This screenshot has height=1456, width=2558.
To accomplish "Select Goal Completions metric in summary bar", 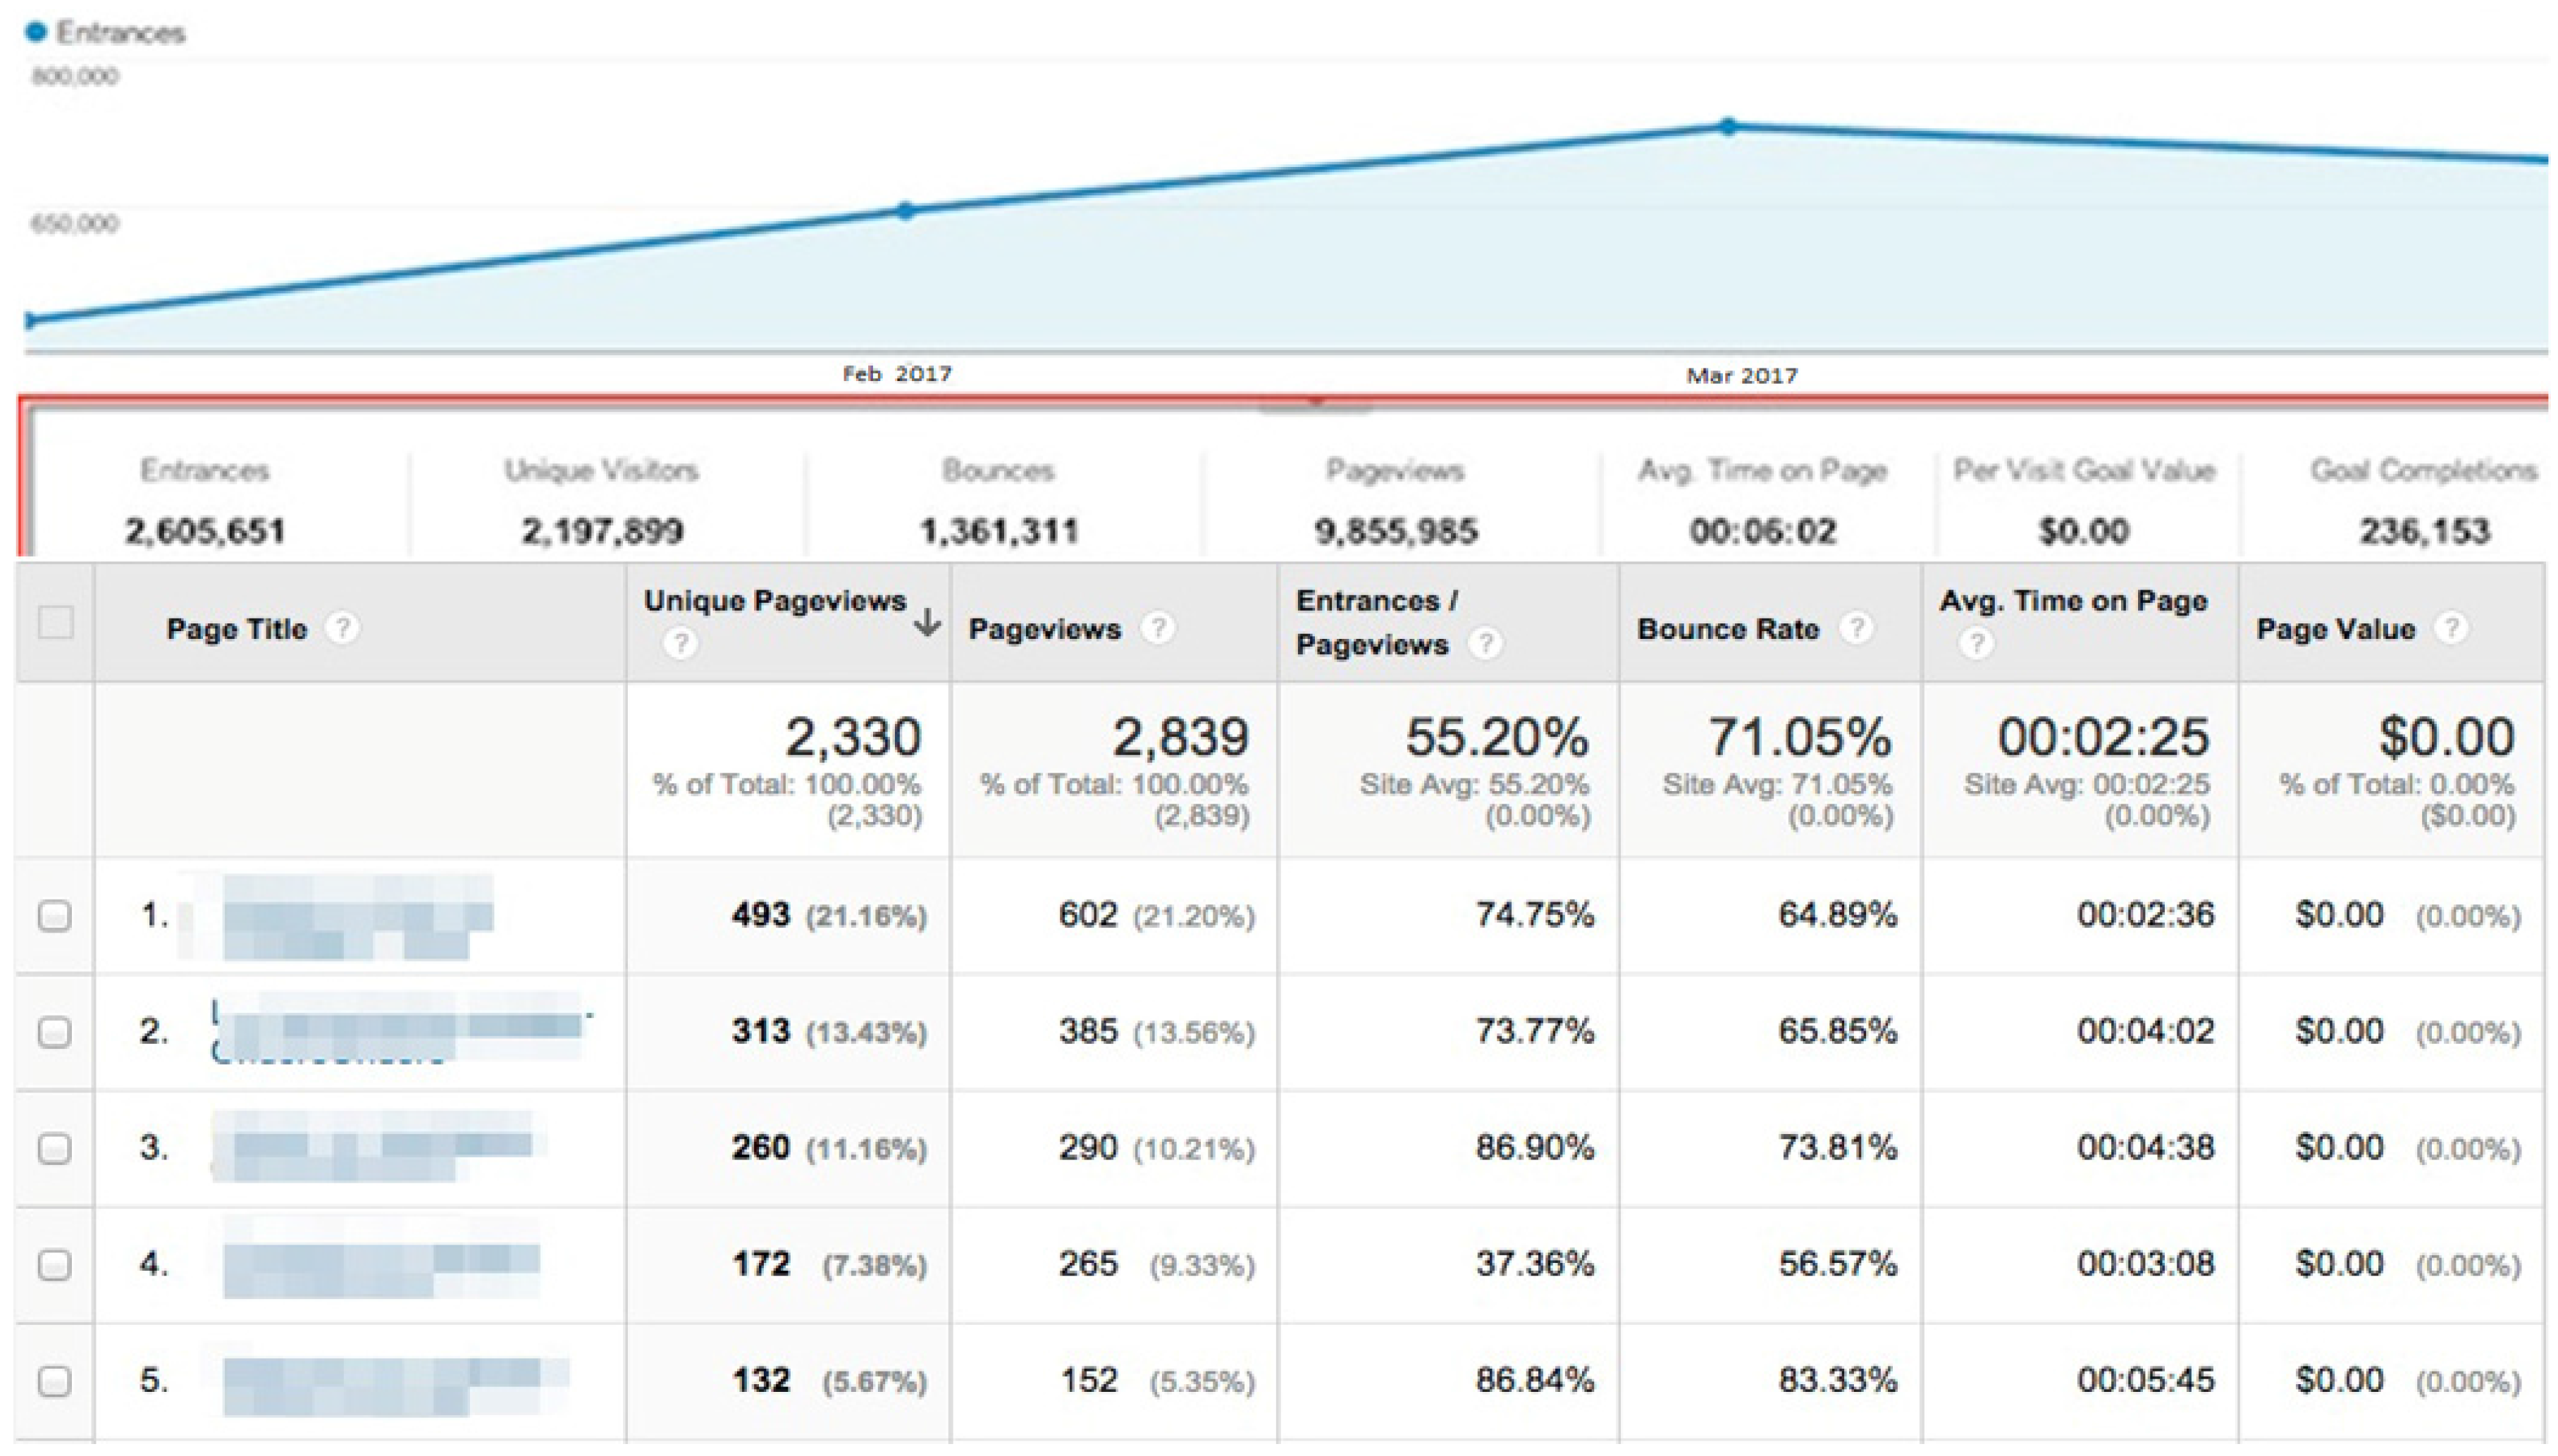I will coord(2424,501).
